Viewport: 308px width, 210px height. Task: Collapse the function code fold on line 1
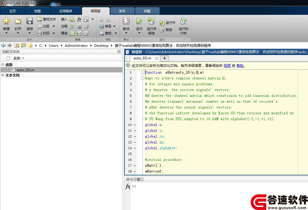point(143,72)
